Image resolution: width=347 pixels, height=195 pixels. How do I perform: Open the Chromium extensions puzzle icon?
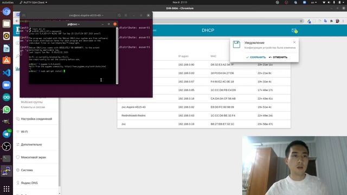[x=331, y=21]
